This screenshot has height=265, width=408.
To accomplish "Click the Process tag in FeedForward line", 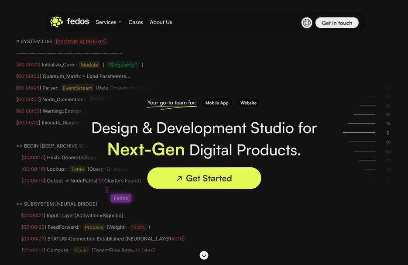I will 94,227.
